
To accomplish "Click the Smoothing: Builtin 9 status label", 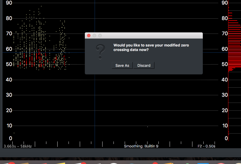I will pyautogui.click(x=141, y=146).
